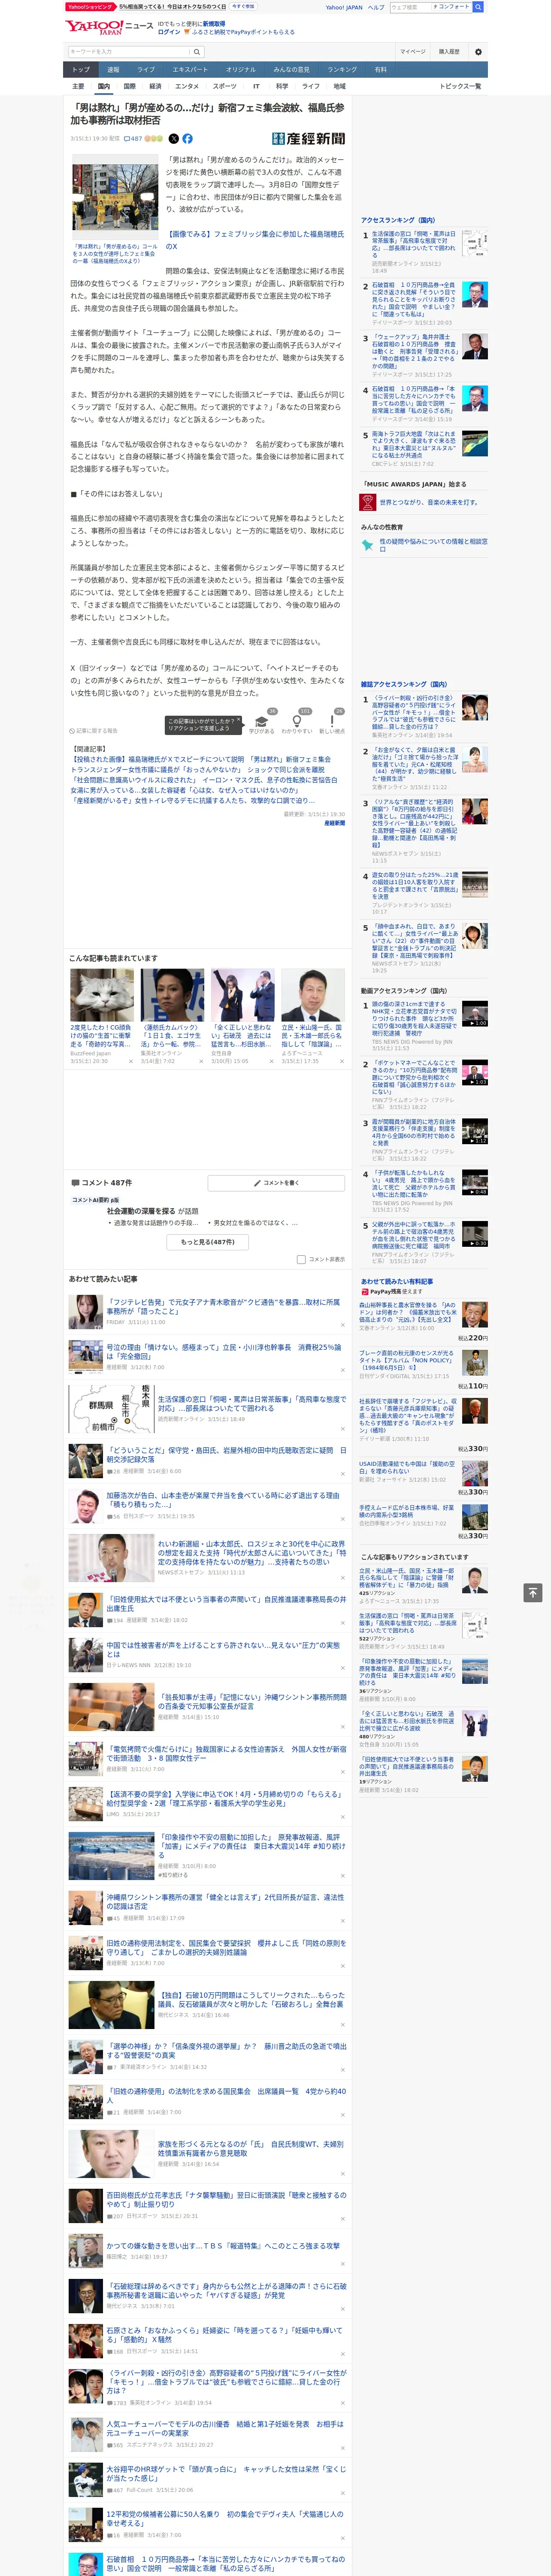Open れいわ新選組・山本太郎氏 article
This screenshot has height=2576, width=551.
point(252,1553)
